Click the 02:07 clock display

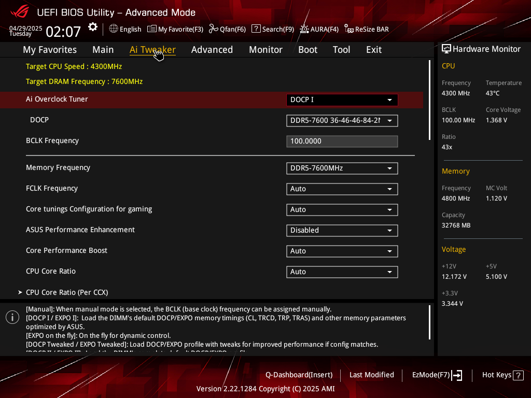(63, 32)
